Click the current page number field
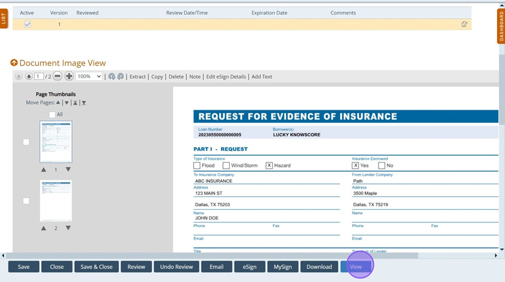This screenshot has width=505, height=282. (39, 76)
